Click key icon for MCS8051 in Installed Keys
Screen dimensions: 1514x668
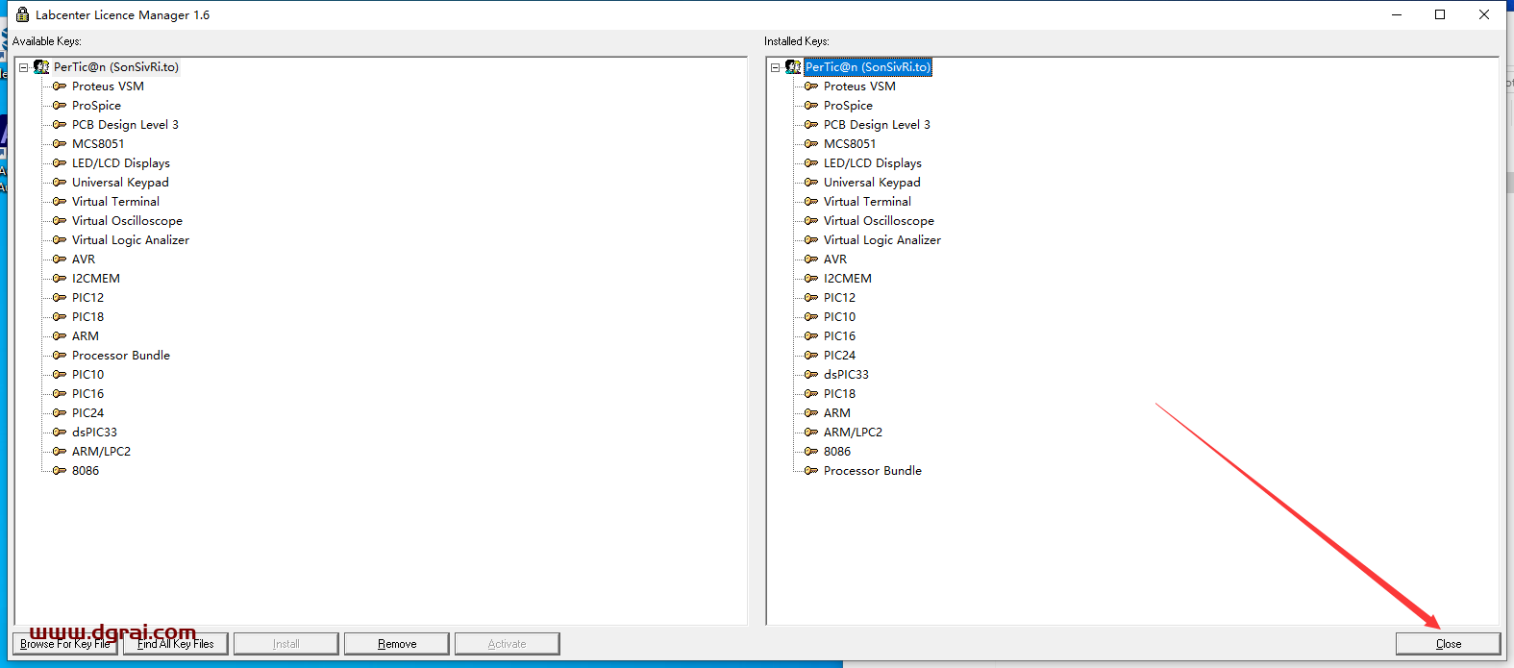(811, 144)
